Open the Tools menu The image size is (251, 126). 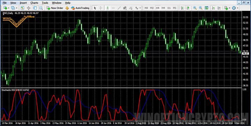[x=45, y=3]
